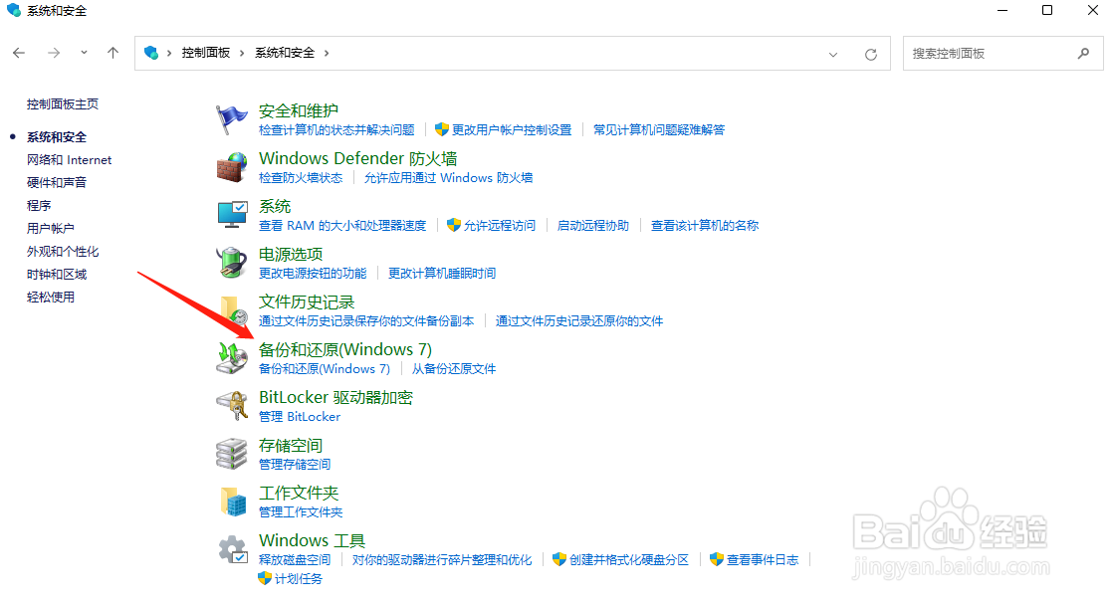The image size is (1111, 605).
Task: Open 管理 BitLocker link
Action: pyautogui.click(x=300, y=417)
